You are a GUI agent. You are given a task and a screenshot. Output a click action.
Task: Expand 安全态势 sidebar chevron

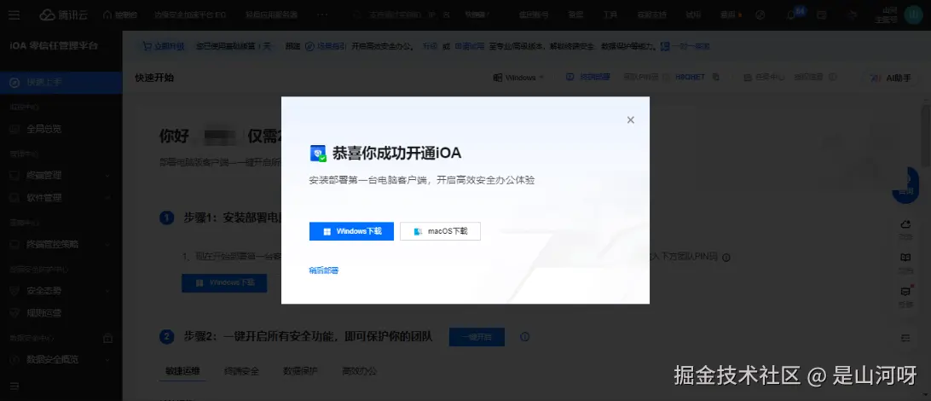[107, 291]
